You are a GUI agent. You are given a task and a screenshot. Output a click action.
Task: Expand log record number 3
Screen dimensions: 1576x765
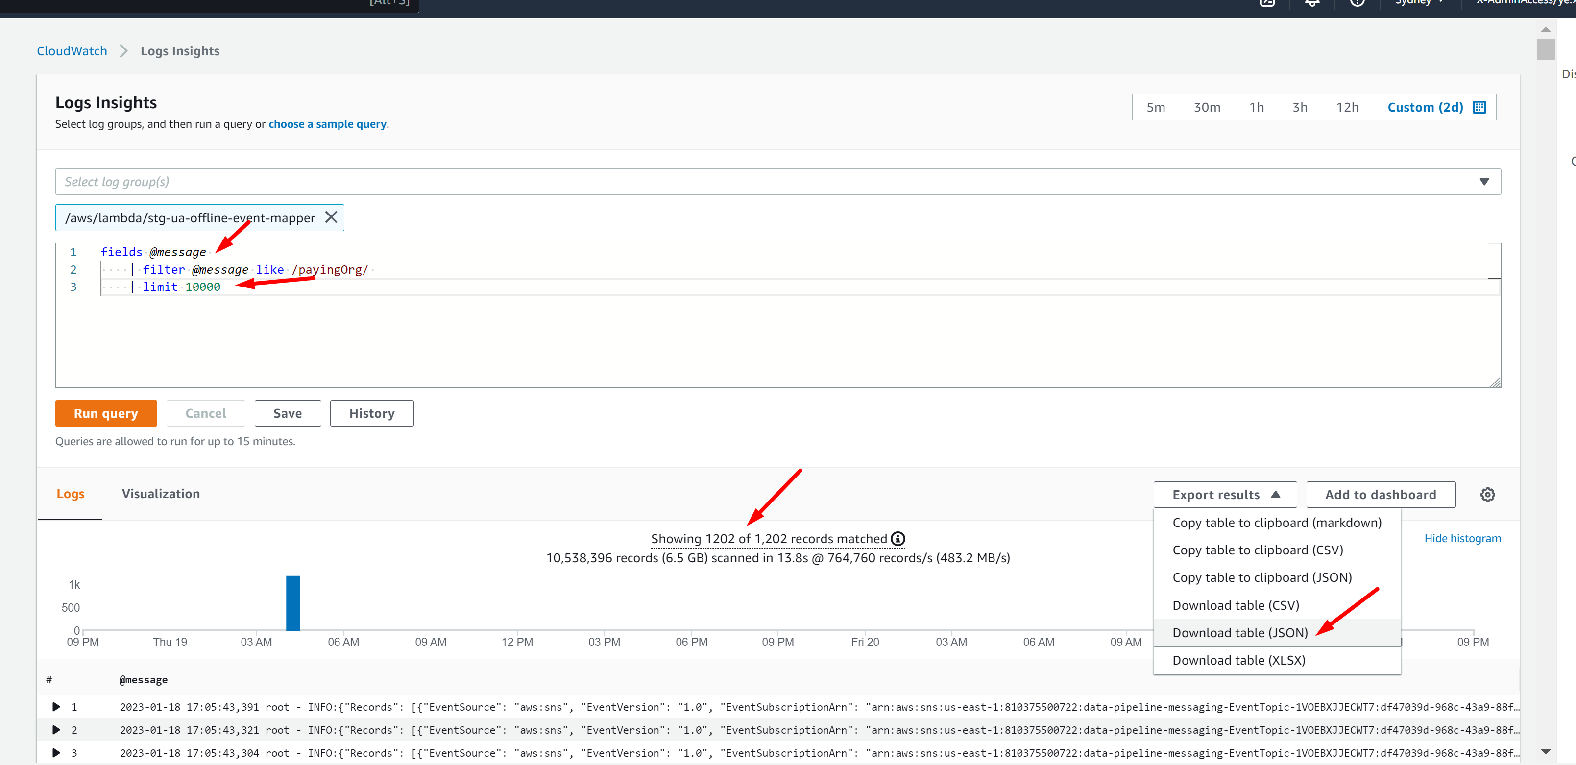pos(56,753)
